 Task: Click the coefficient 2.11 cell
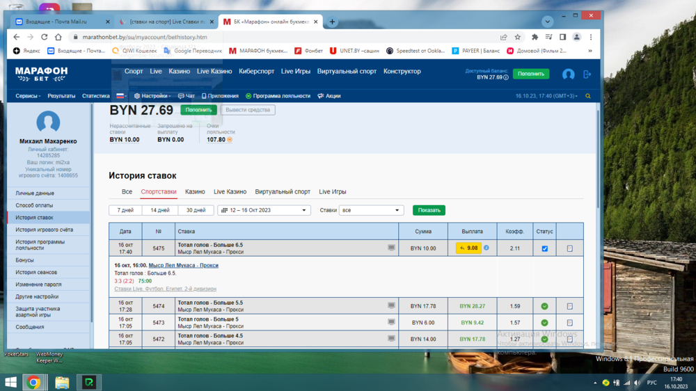515,248
